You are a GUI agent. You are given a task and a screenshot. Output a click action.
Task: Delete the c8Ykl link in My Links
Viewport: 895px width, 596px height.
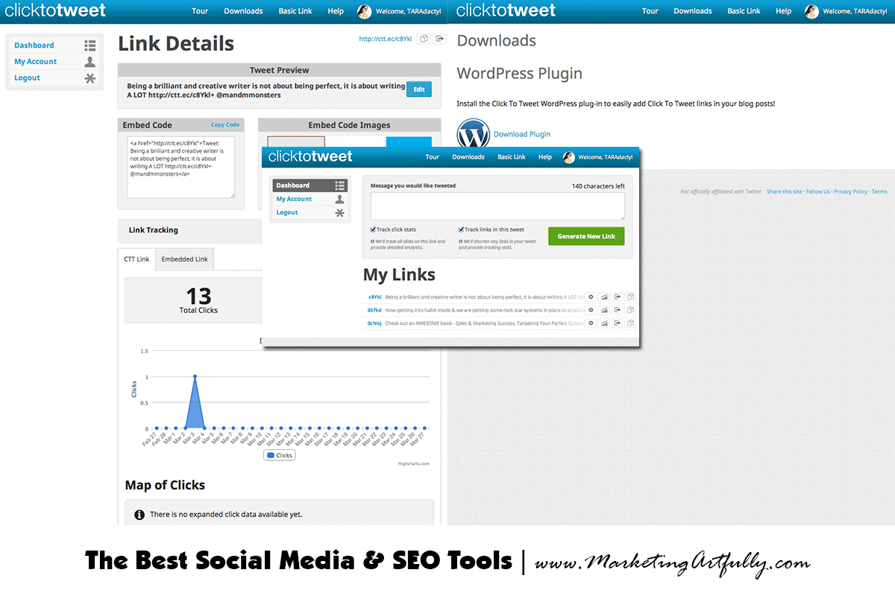click(591, 297)
